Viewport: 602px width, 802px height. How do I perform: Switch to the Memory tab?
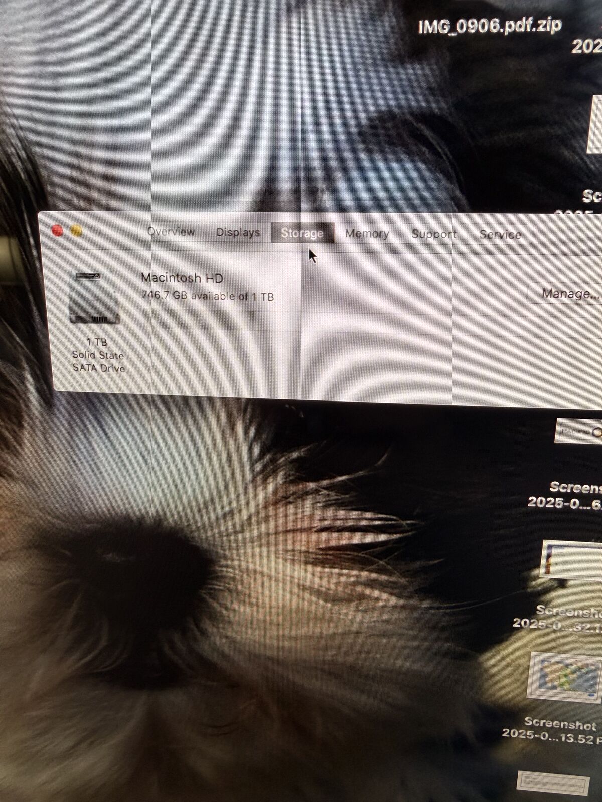[x=367, y=234]
